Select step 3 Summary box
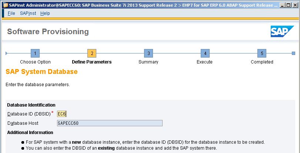The image size is (300, 153). (149, 53)
